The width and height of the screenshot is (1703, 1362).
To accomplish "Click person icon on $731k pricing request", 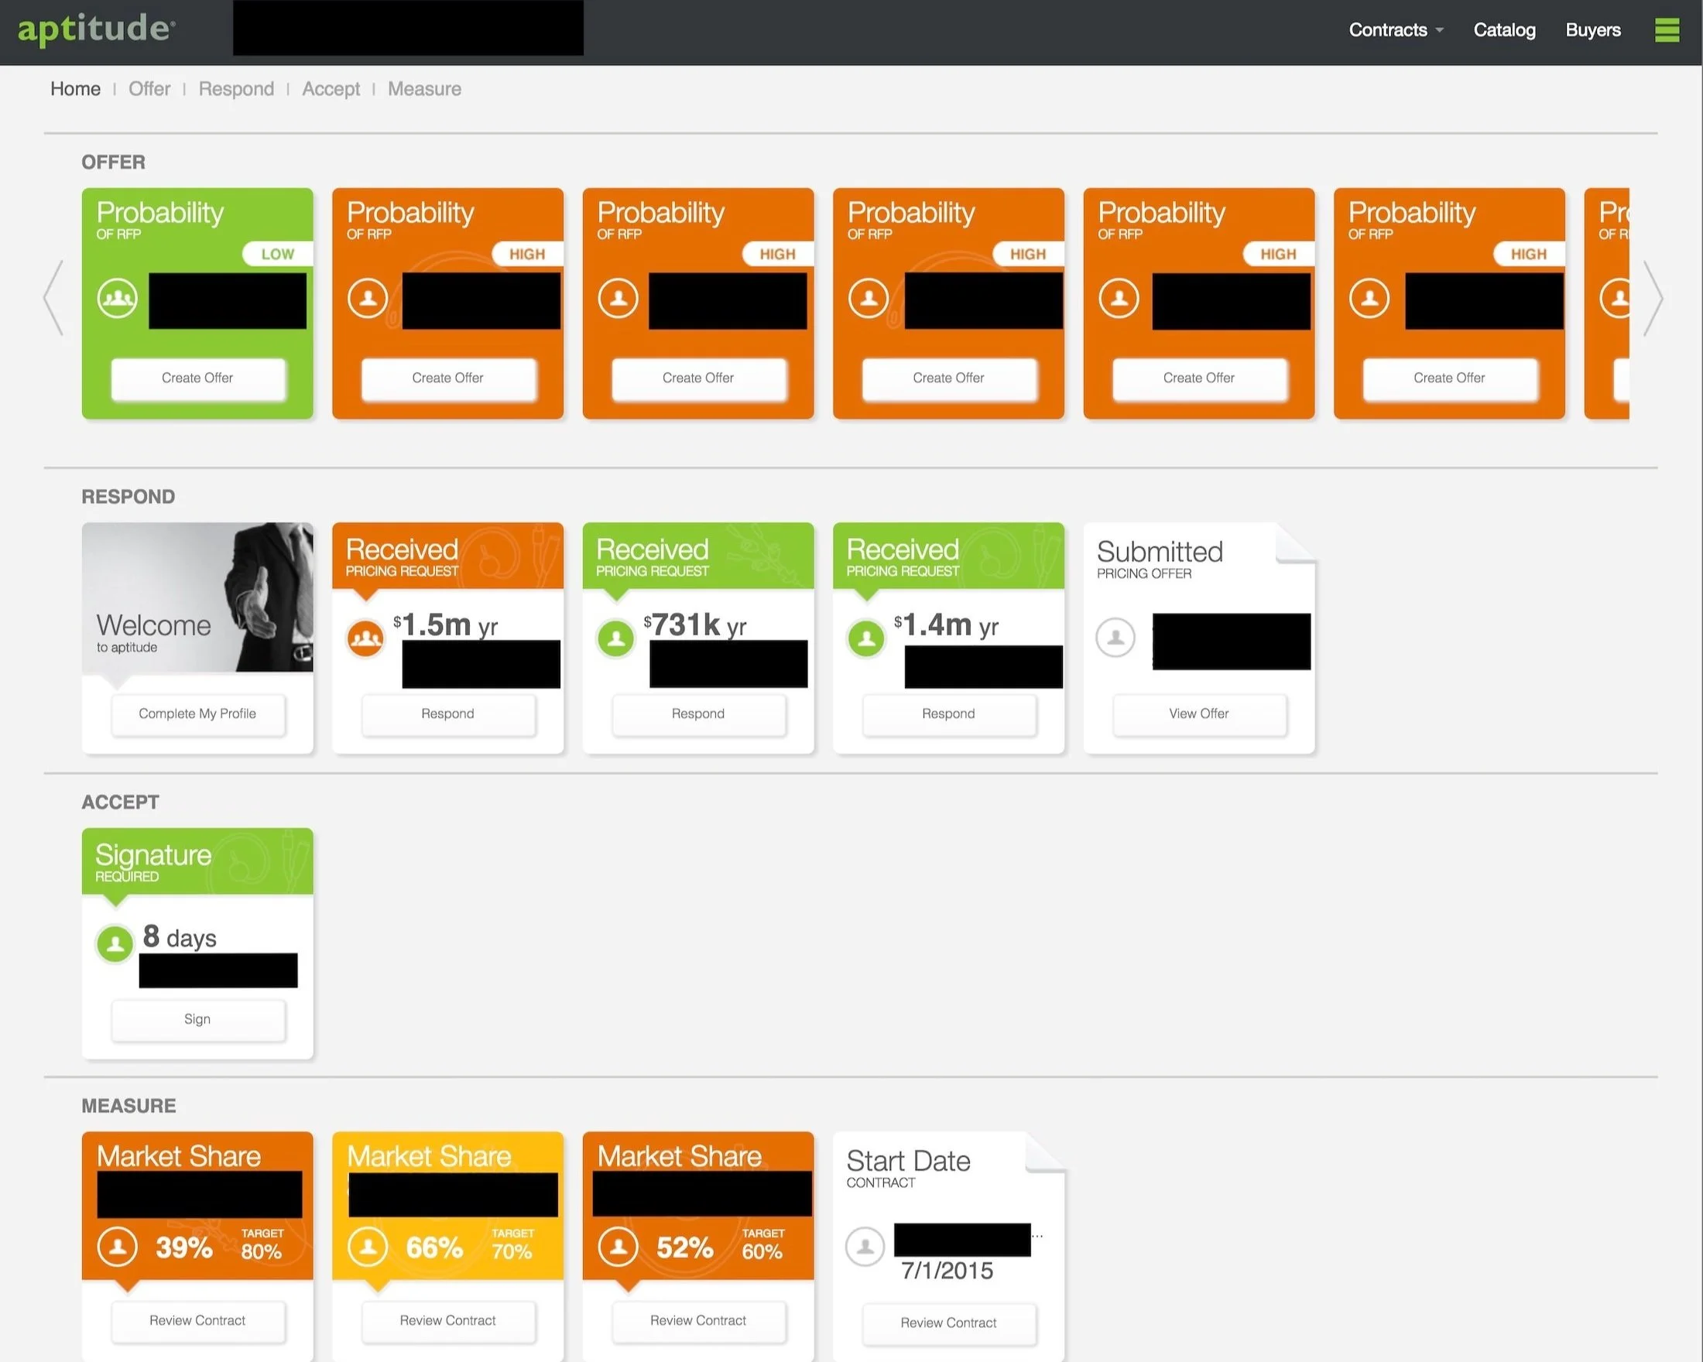I will [x=616, y=638].
